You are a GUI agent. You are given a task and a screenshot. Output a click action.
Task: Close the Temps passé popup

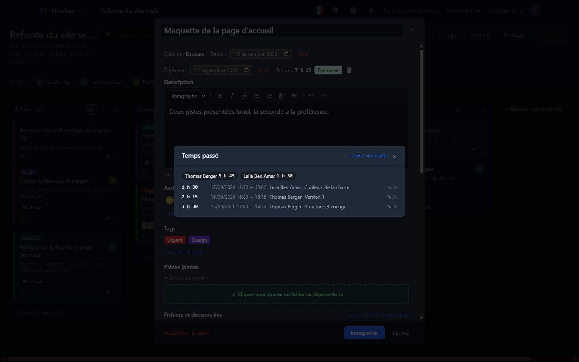click(394, 156)
